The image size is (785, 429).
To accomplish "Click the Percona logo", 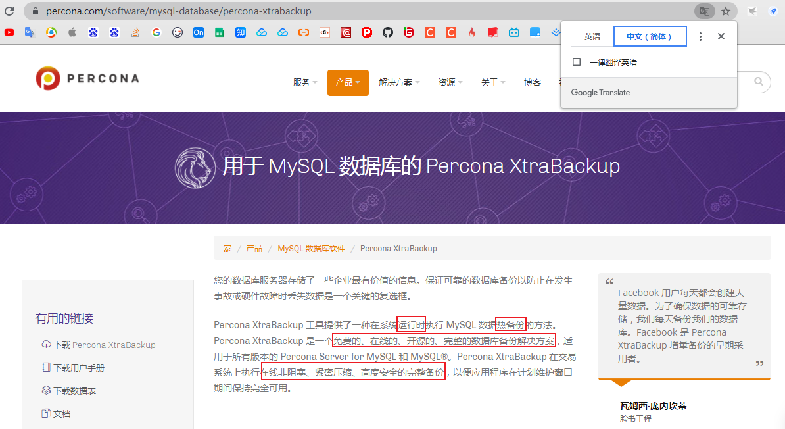I will click(x=87, y=78).
